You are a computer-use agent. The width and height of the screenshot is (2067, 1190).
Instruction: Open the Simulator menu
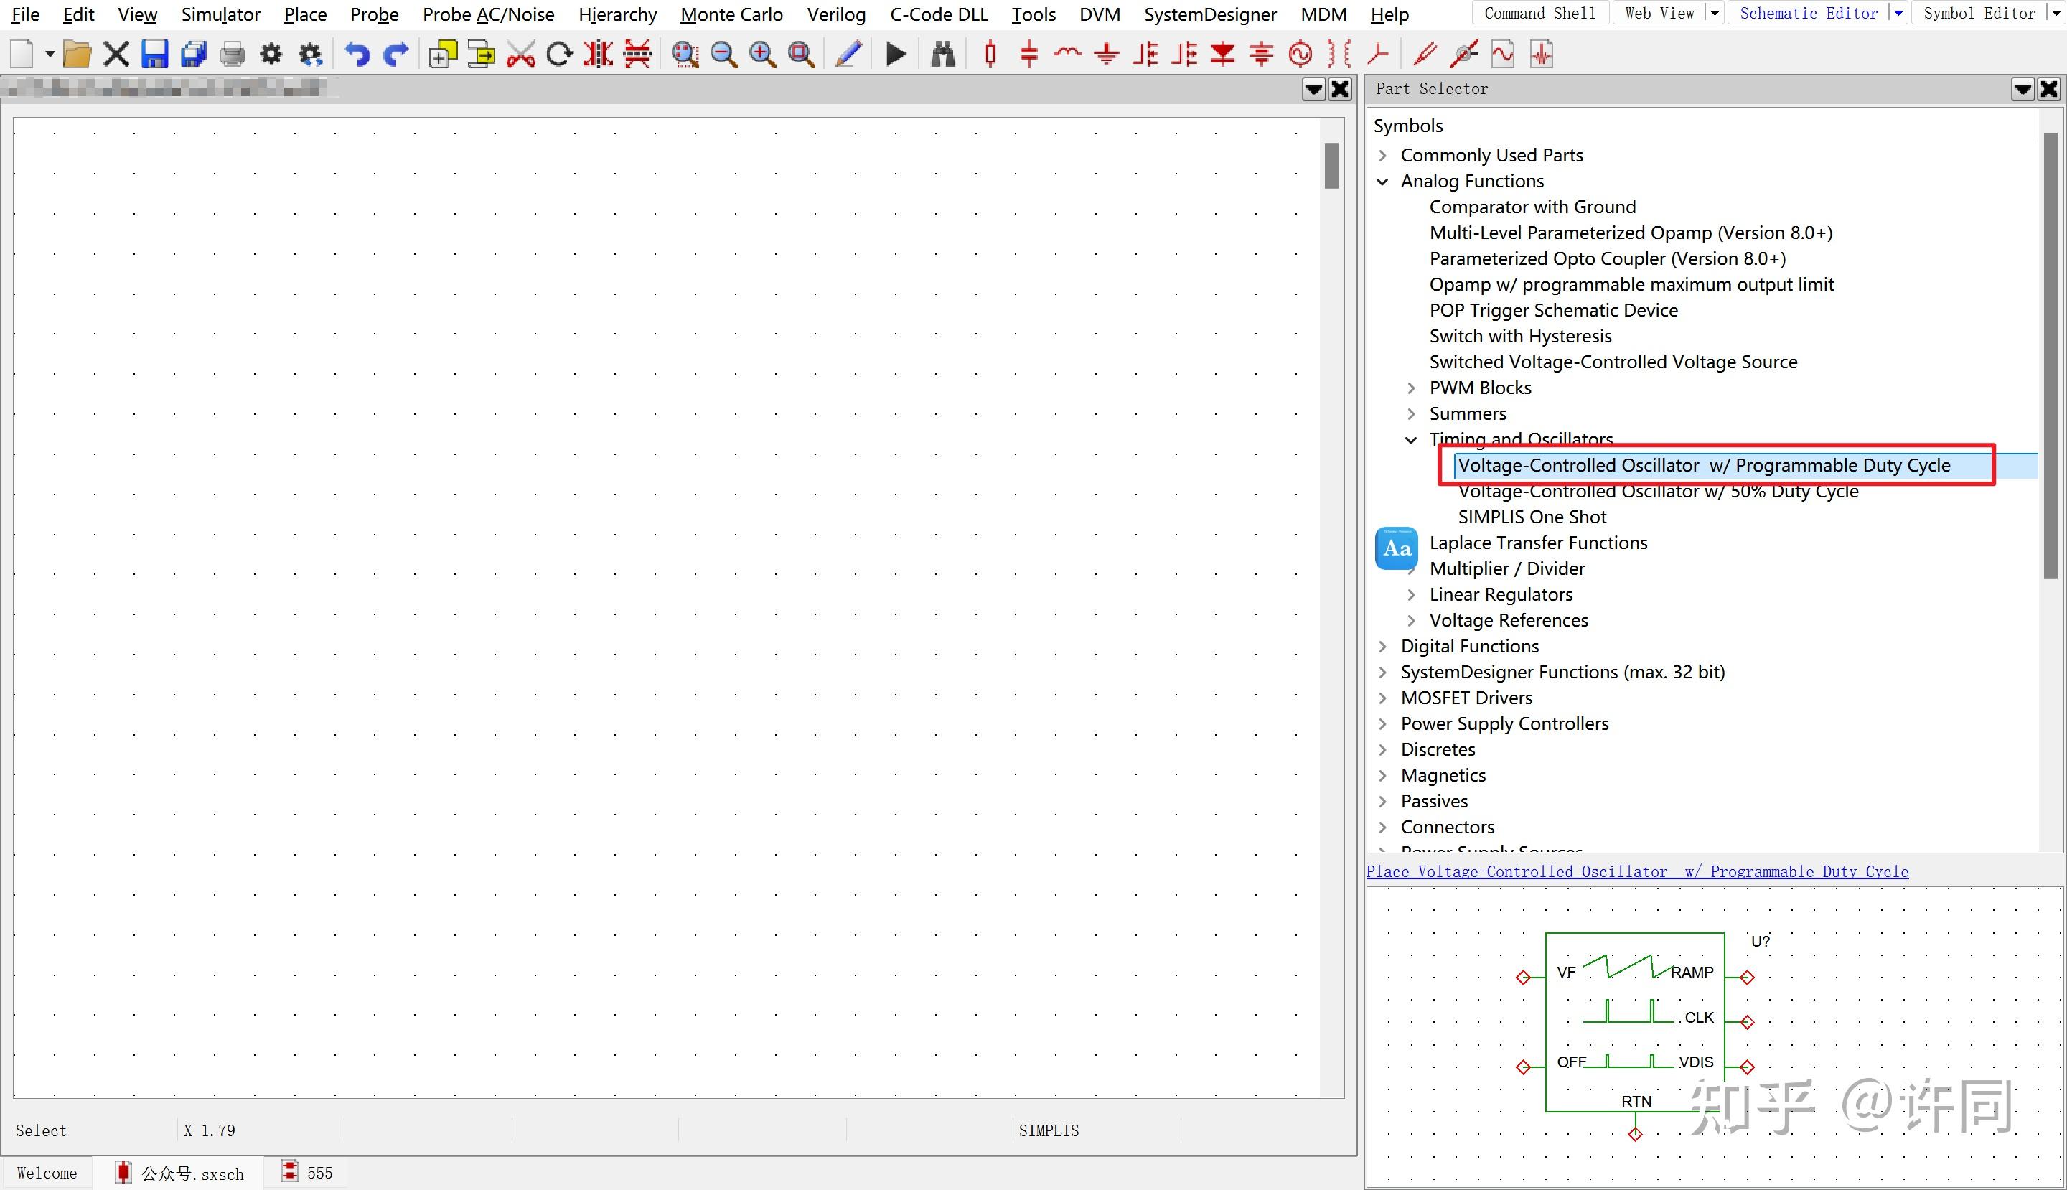220,14
